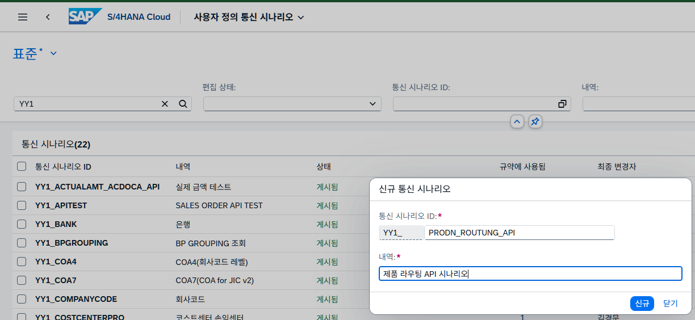The image size is (695, 320).
Task: Click the 은행 description cell
Action: pos(183,224)
